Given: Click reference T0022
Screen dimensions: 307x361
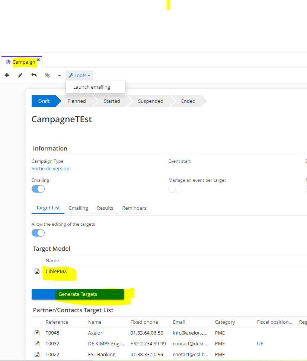Looking at the screenshot, I should (52, 355).
